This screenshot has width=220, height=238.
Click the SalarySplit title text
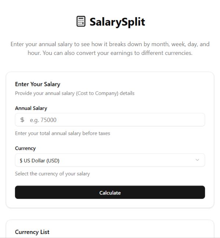117,22
